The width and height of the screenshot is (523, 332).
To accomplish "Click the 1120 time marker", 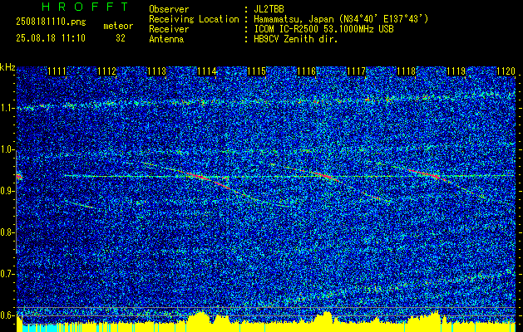I will pos(506,71).
